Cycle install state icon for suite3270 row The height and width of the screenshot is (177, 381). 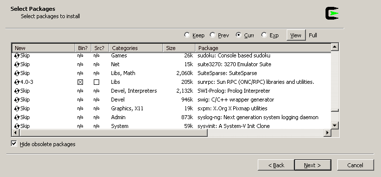(x=17, y=65)
